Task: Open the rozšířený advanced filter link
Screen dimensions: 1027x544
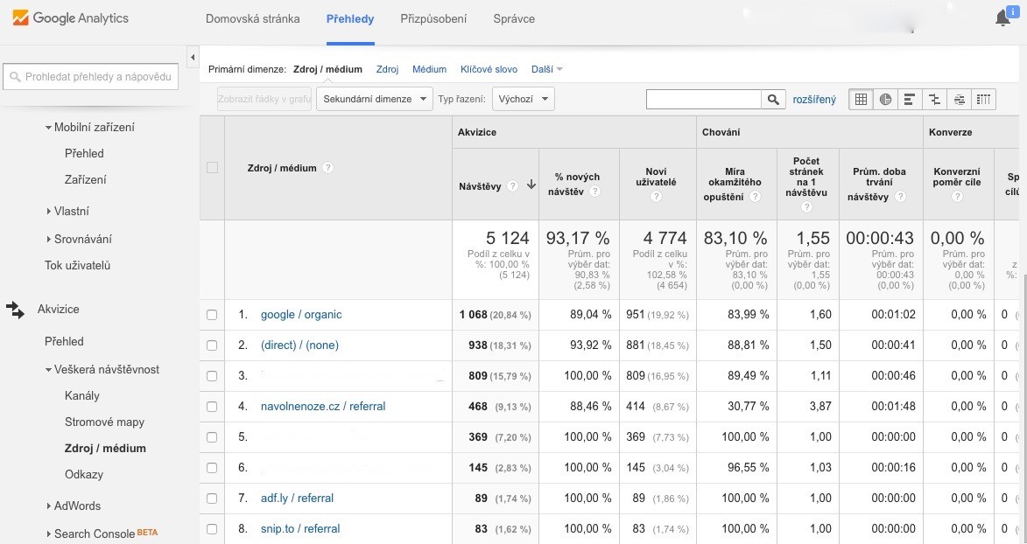Action: [x=814, y=100]
